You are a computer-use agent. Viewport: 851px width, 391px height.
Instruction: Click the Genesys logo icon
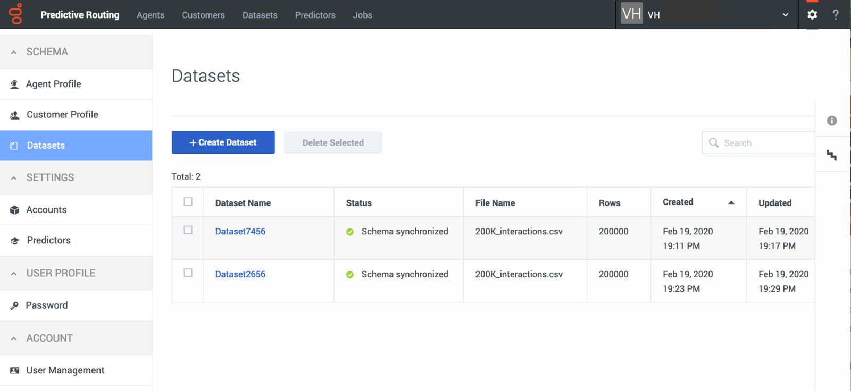coord(16,14)
